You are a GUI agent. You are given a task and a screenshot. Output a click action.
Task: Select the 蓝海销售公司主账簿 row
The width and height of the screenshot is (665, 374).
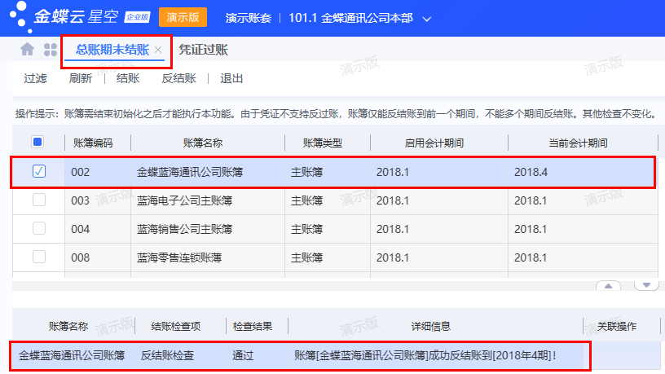point(335,229)
